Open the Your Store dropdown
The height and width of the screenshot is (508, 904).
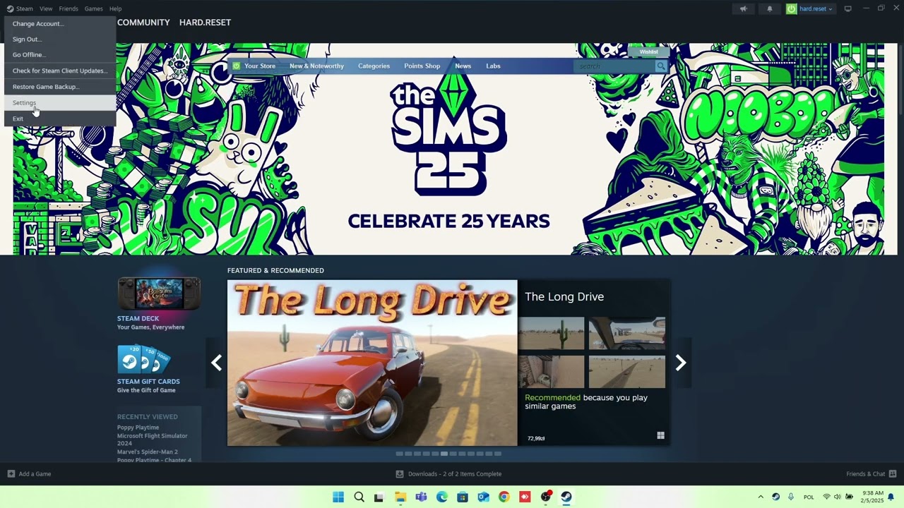pyautogui.click(x=260, y=66)
